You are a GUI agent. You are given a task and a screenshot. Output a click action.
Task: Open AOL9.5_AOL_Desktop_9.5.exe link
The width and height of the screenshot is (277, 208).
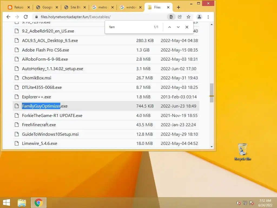coord(50,41)
